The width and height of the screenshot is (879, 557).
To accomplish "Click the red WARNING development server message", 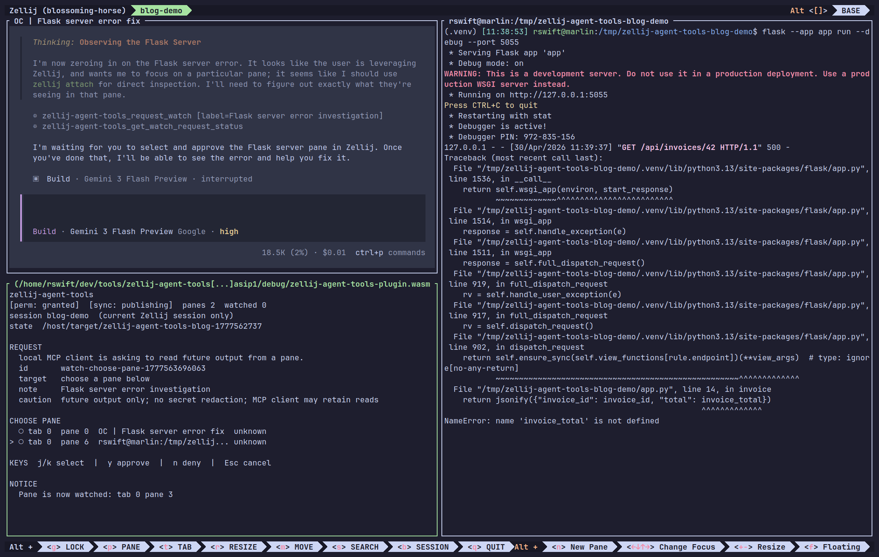I will [657, 79].
